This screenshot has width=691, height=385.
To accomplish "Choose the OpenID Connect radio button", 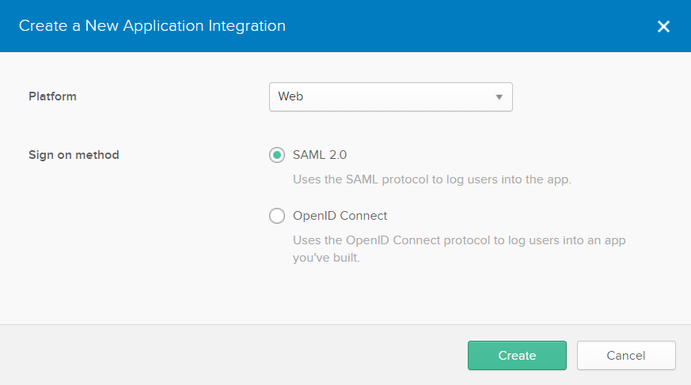I will click(277, 216).
